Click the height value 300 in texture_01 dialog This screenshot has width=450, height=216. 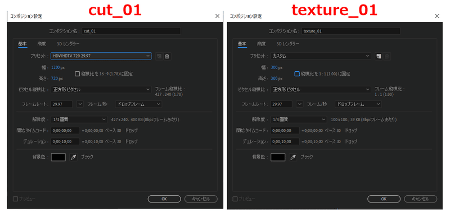(x=274, y=78)
